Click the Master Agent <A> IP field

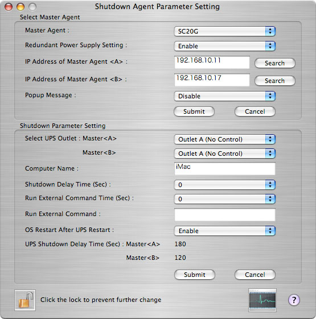(x=212, y=63)
